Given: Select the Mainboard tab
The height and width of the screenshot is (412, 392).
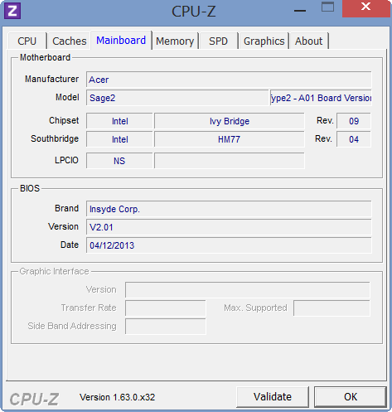Looking at the screenshot, I should click(121, 41).
